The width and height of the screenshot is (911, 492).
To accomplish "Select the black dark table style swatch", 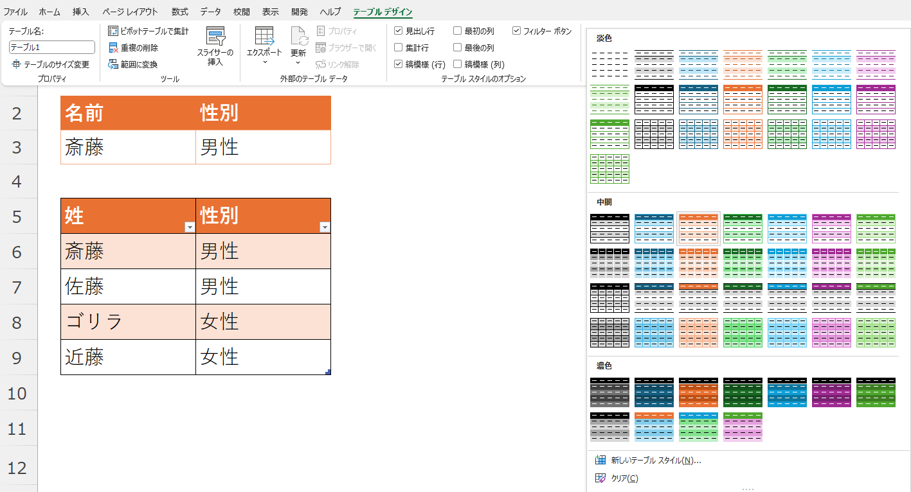I will [x=609, y=392].
